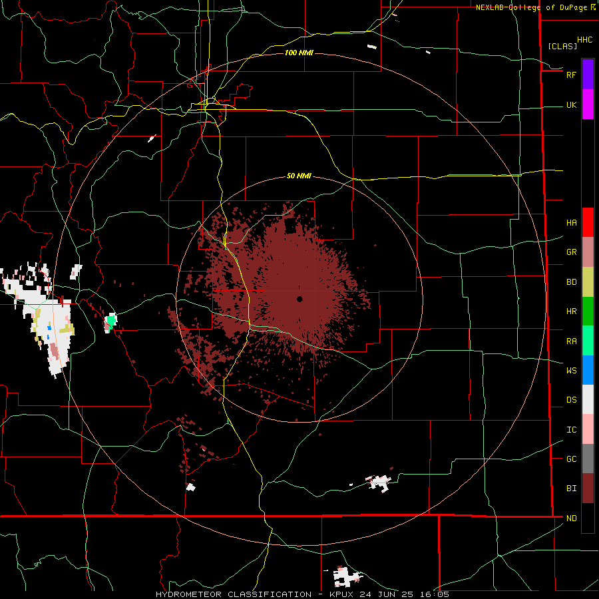Click the dark green HR legend swatch
This screenshot has height=599, width=599.
pos(588,311)
